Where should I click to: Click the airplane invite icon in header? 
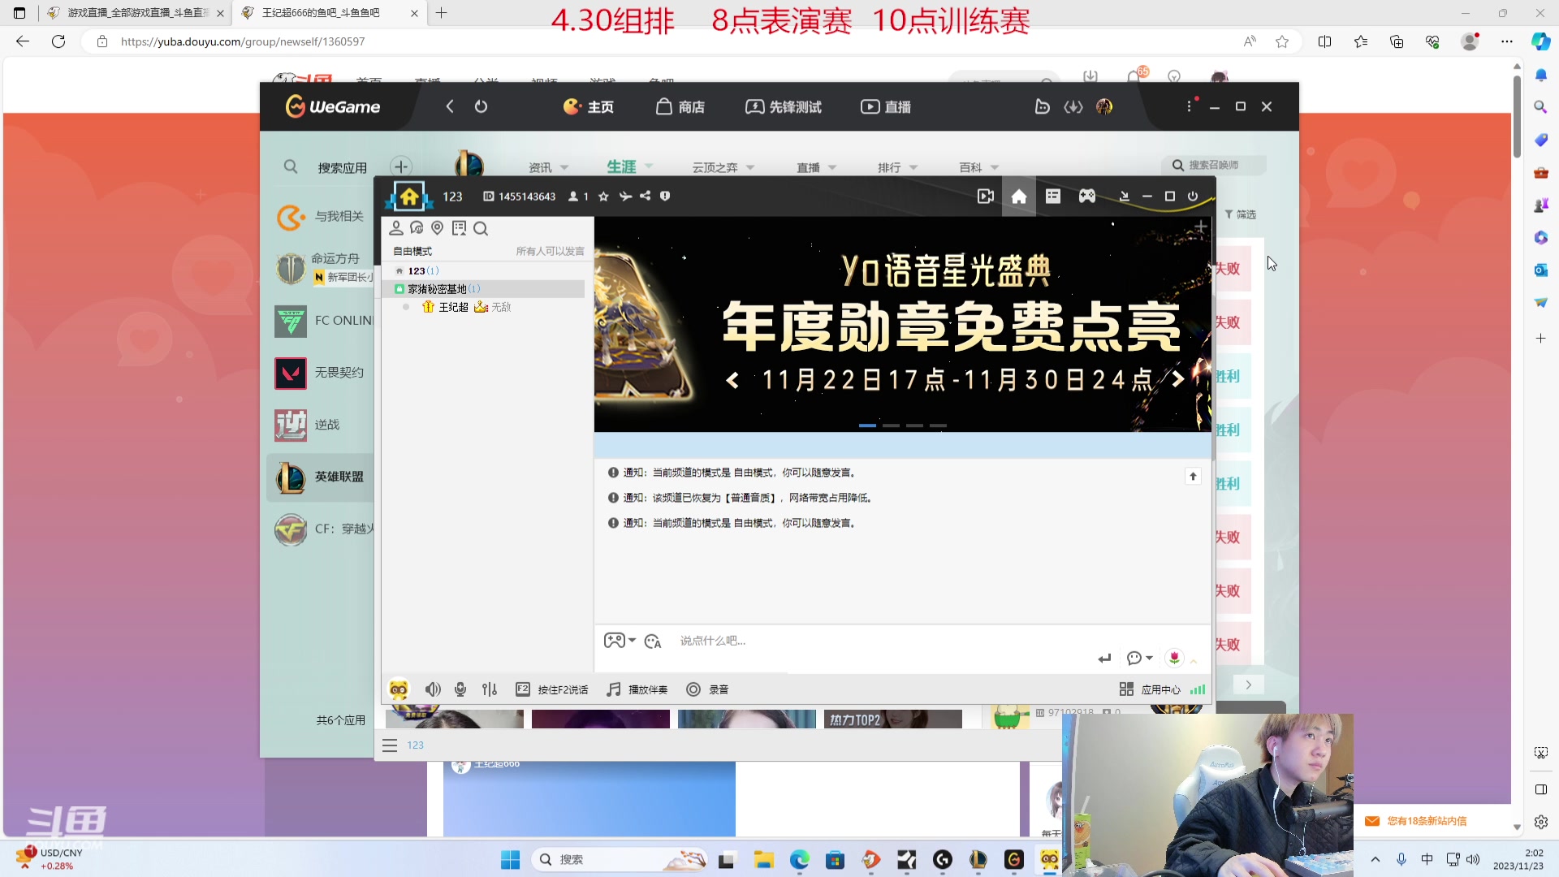click(x=624, y=197)
